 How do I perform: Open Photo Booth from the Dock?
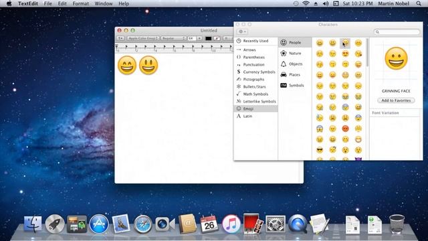[253, 224]
